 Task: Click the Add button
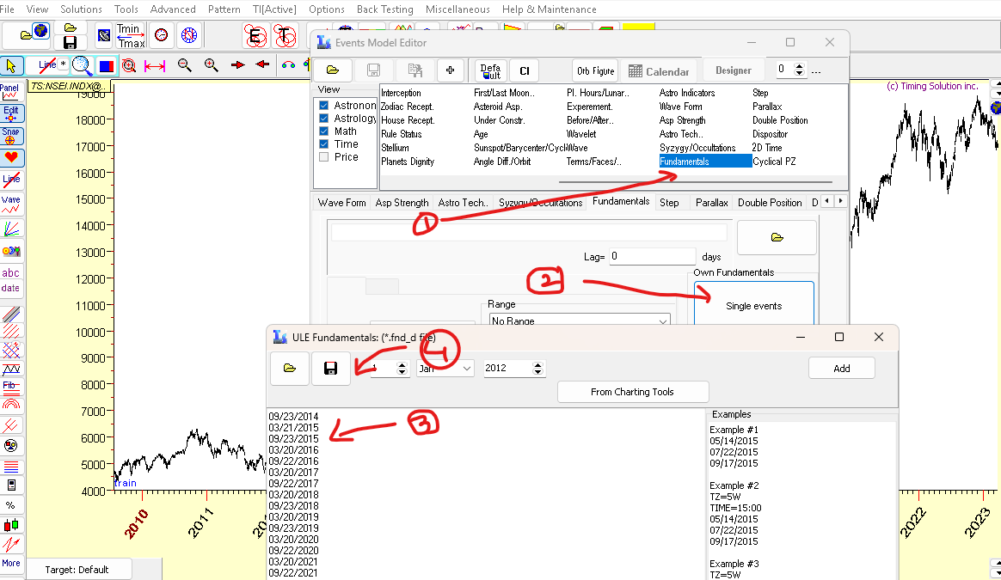(x=841, y=368)
